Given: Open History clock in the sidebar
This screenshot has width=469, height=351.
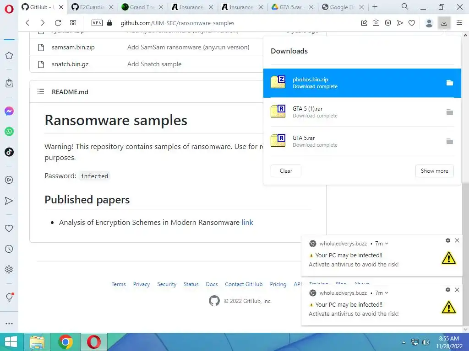Looking at the screenshot, I should (9, 249).
